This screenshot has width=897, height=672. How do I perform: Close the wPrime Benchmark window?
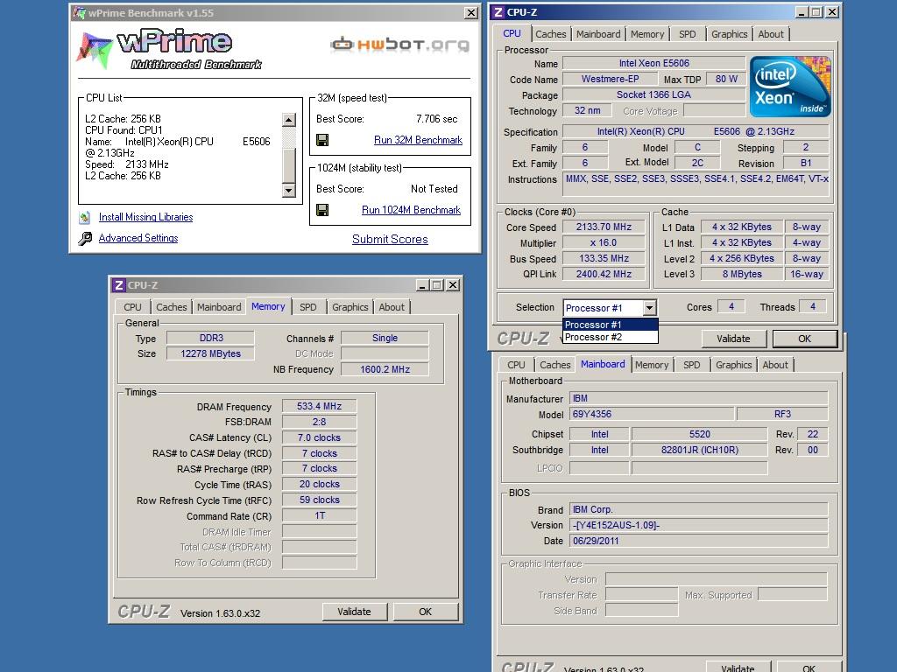470,12
